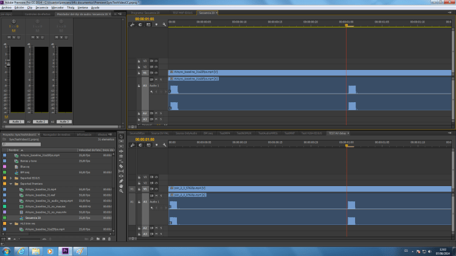
Task: Select the Selection arrow tool
Action: [121, 136]
